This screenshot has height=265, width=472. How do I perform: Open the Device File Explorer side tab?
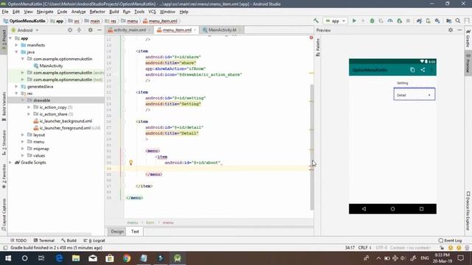(x=468, y=211)
